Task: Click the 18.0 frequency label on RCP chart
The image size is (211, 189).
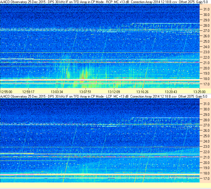Action: [x=206, y=79]
